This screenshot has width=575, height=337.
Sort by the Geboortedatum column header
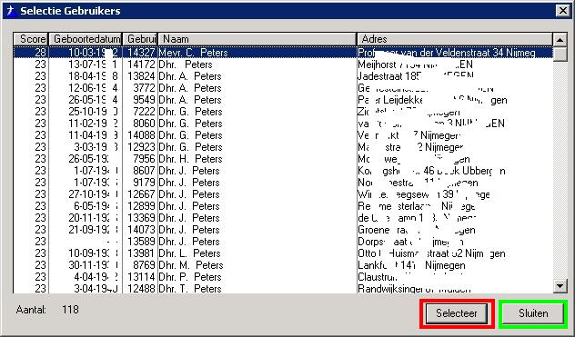[86, 39]
